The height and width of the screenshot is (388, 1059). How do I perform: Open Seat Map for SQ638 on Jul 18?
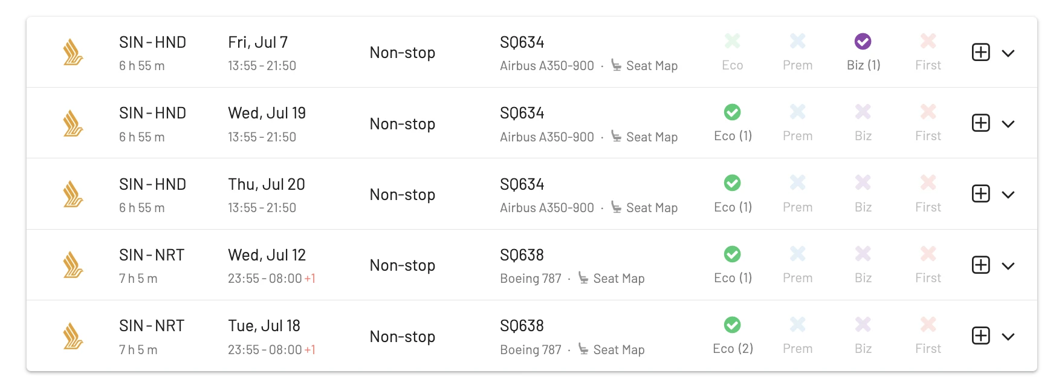point(611,349)
